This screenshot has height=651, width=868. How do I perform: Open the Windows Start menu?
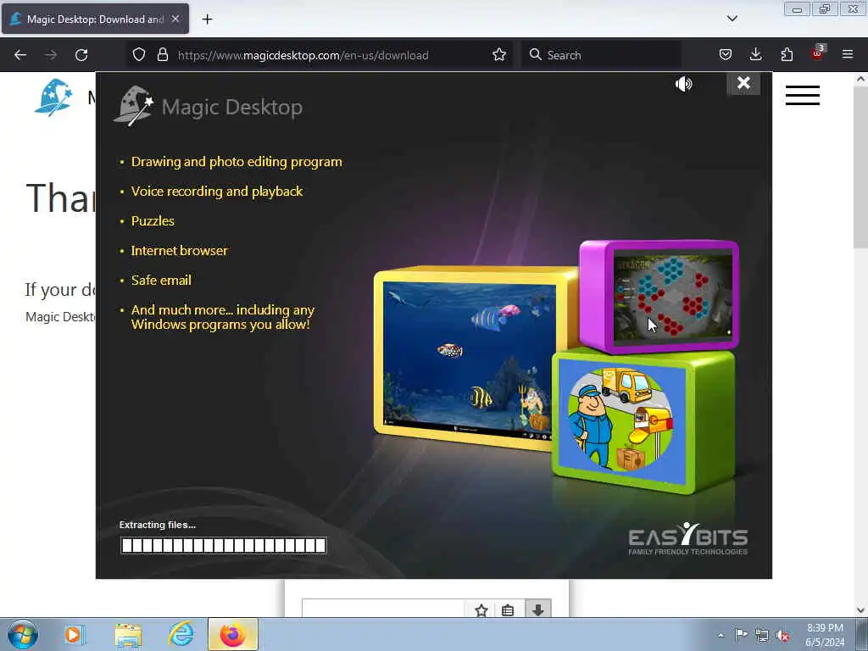tap(23, 634)
